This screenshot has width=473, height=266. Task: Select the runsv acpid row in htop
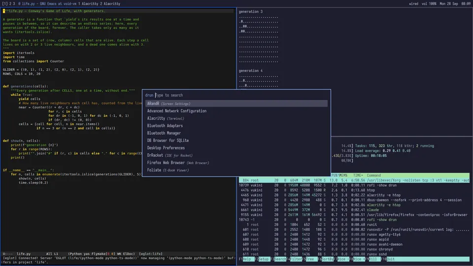[x=354, y=239]
